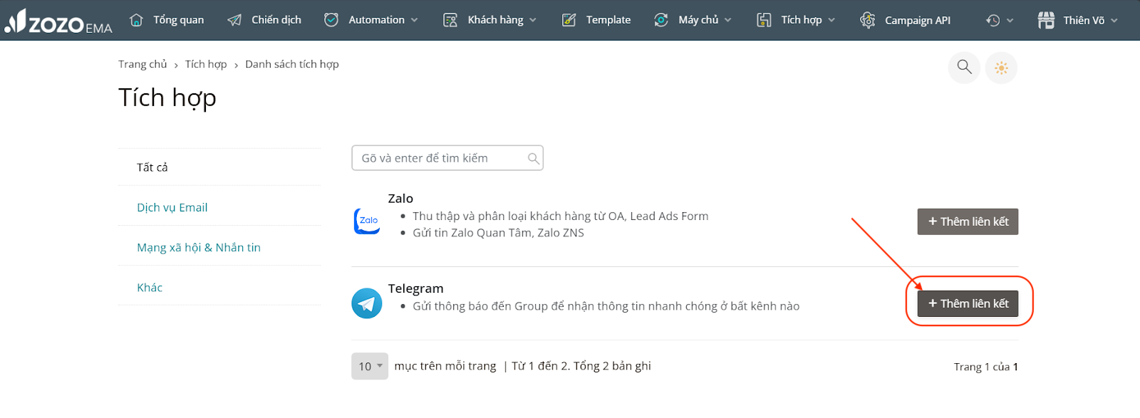Click the Tổng quan home icon
Viewport: 1140px width, 418px height.
coord(137,20)
